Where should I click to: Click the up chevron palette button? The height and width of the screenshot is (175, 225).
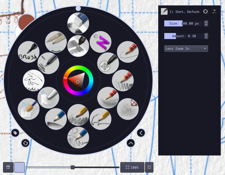click(x=131, y=143)
